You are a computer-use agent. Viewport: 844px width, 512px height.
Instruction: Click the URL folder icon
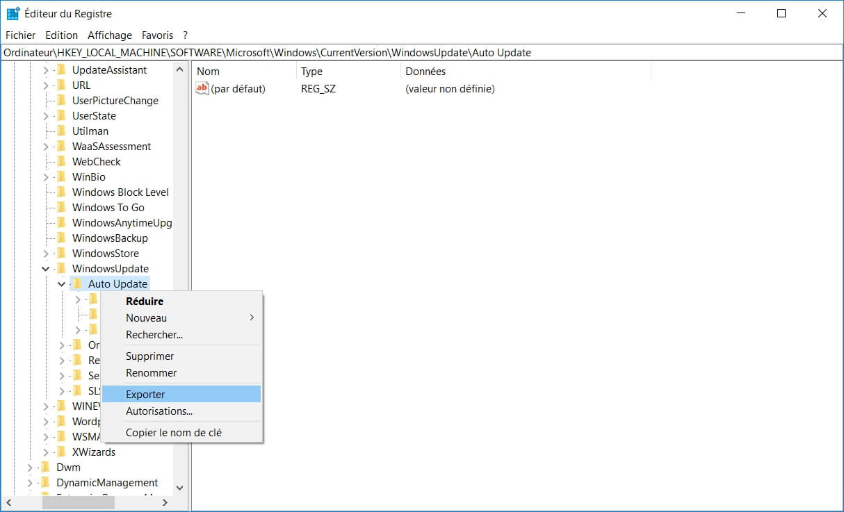60,85
